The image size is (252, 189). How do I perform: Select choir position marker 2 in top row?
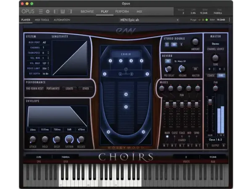[121, 61]
